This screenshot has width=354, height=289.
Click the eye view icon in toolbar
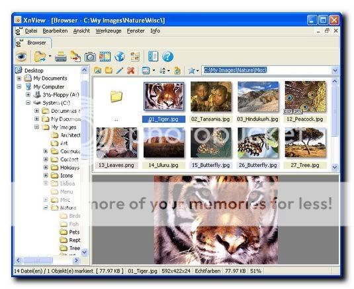[22, 57]
